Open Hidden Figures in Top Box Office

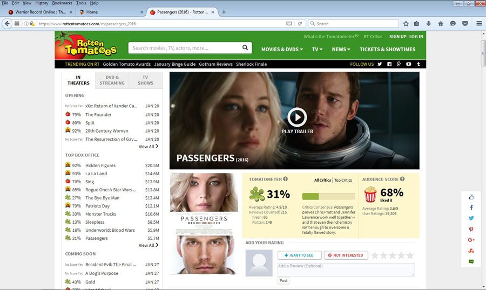100,165
